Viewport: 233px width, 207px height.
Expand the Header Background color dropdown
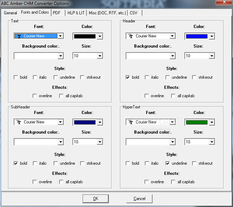pyautogui.click(x=172, y=56)
